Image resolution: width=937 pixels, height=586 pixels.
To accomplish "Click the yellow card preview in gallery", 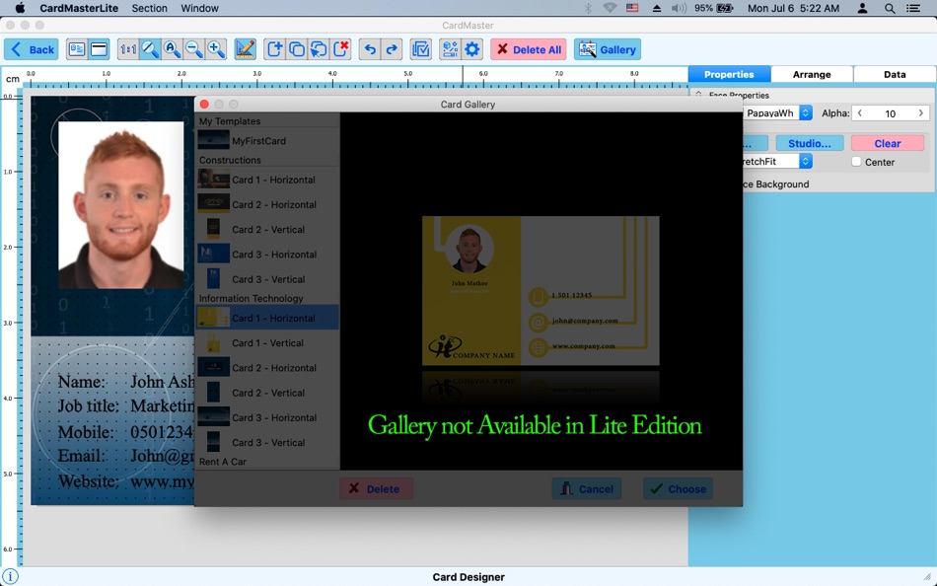I will click(x=541, y=291).
